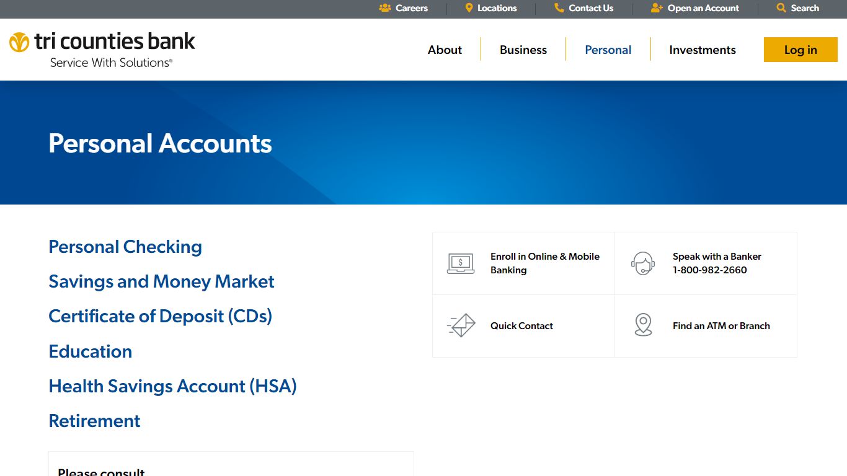Click the Personal Accounts heading
The width and height of the screenshot is (847, 476).
(x=160, y=143)
